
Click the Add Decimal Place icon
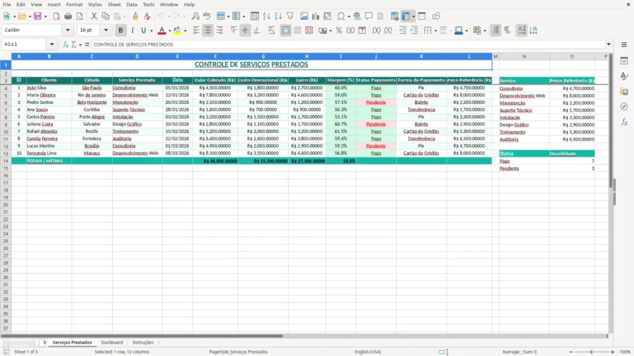(x=376, y=30)
